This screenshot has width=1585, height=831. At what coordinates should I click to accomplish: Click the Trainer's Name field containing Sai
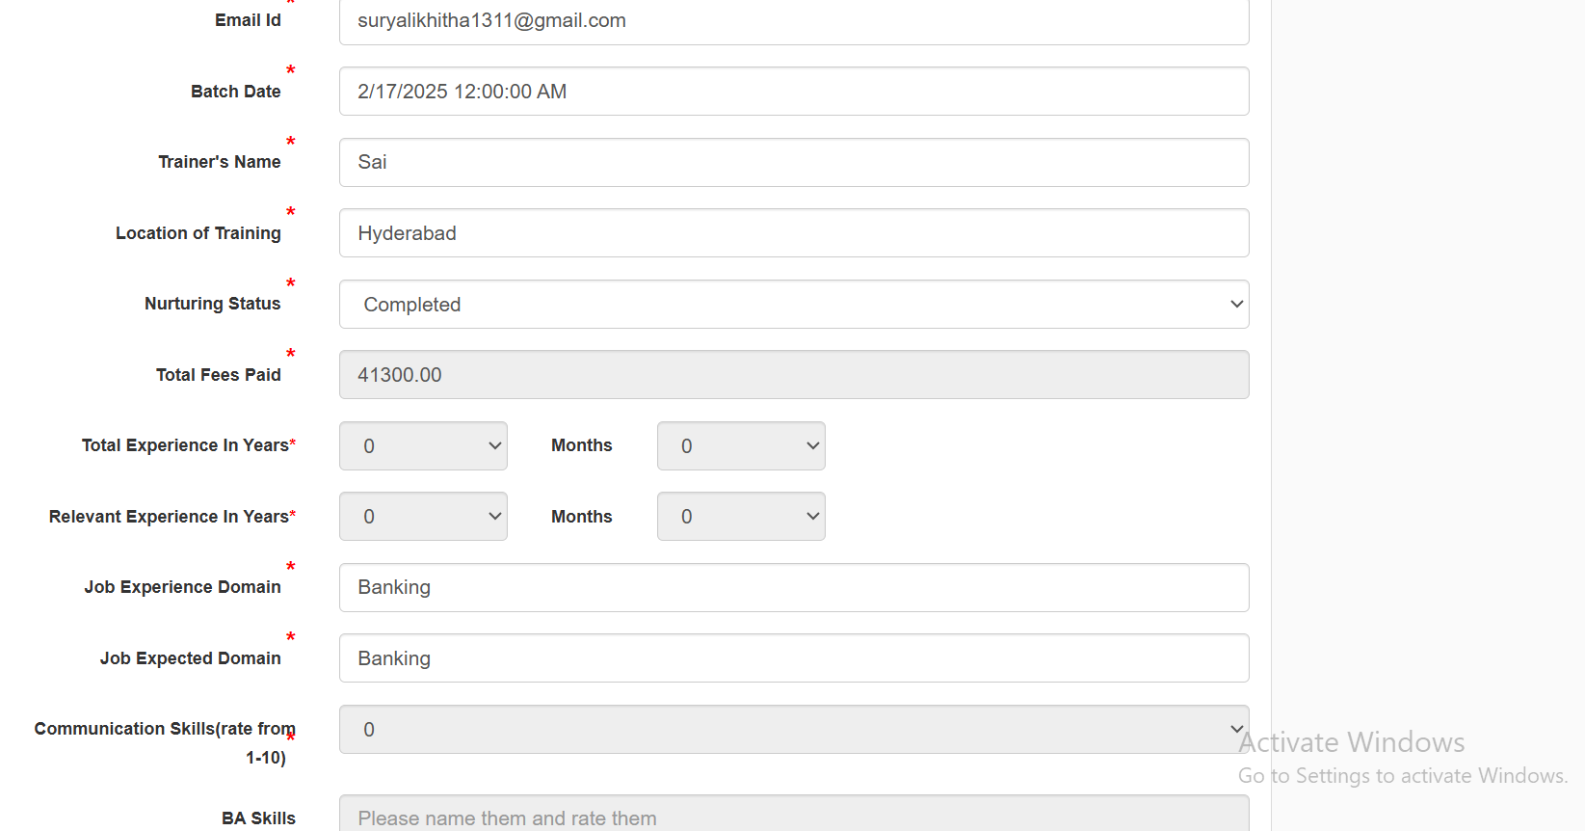[793, 162]
